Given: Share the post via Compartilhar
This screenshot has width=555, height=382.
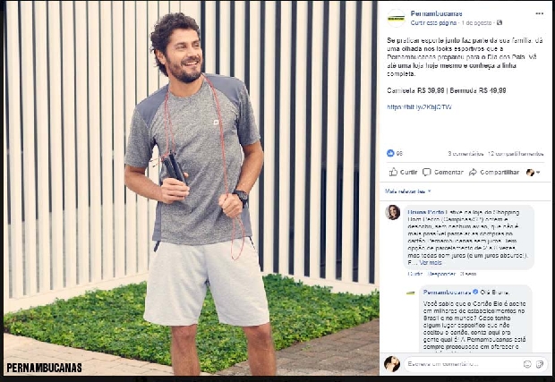Looking at the screenshot, I should (x=494, y=173).
